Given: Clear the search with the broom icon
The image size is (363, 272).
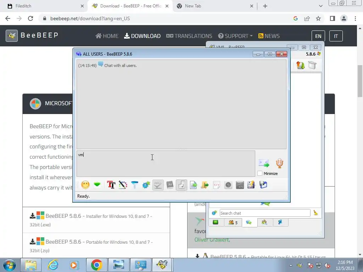Looking at the screenshot, I should tap(315, 213).
